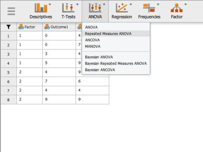This screenshot has width=203, height=152.
Task: Choose ANOVA from the dropdown menu
Action: coord(116,27)
